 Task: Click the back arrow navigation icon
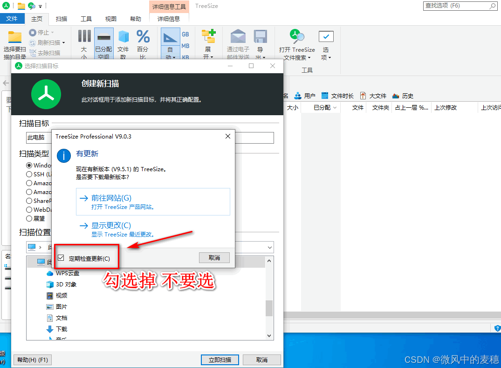6,83
